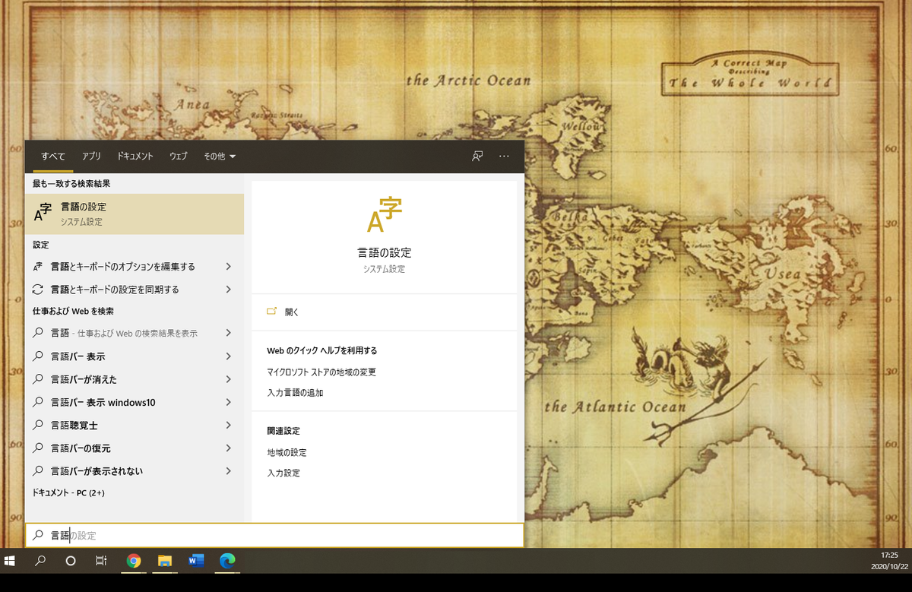The width and height of the screenshot is (912, 592).
Task: Open the Windows Start menu
Action: pos(11,562)
